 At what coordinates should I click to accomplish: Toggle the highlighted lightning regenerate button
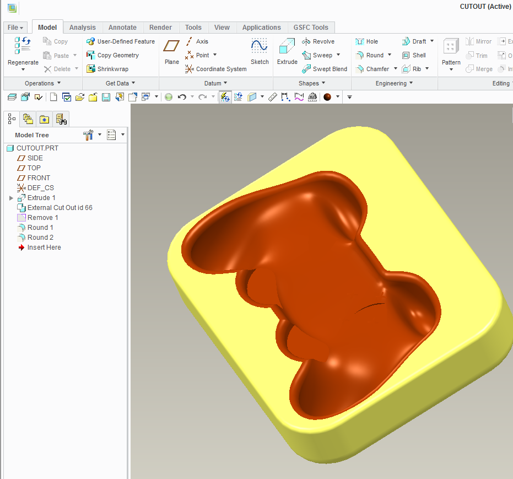coord(225,97)
